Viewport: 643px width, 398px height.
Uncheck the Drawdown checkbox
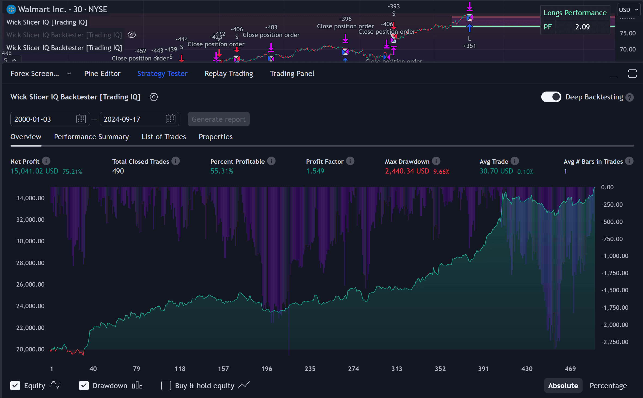pos(84,385)
